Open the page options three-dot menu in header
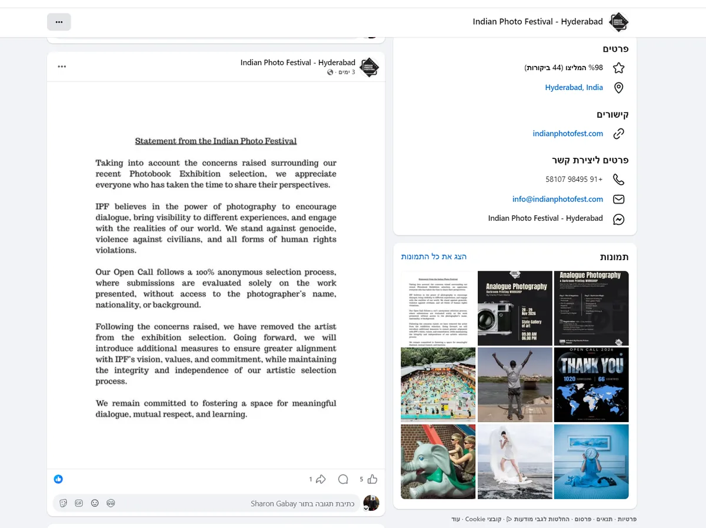Image resolution: width=706 pixels, height=528 pixels. click(59, 22)
